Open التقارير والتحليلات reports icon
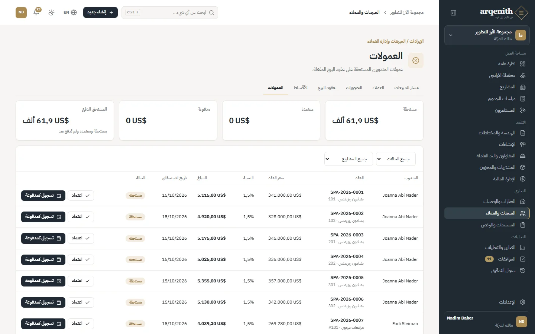This screenshot has height=334, width=535. pos(523,248)
